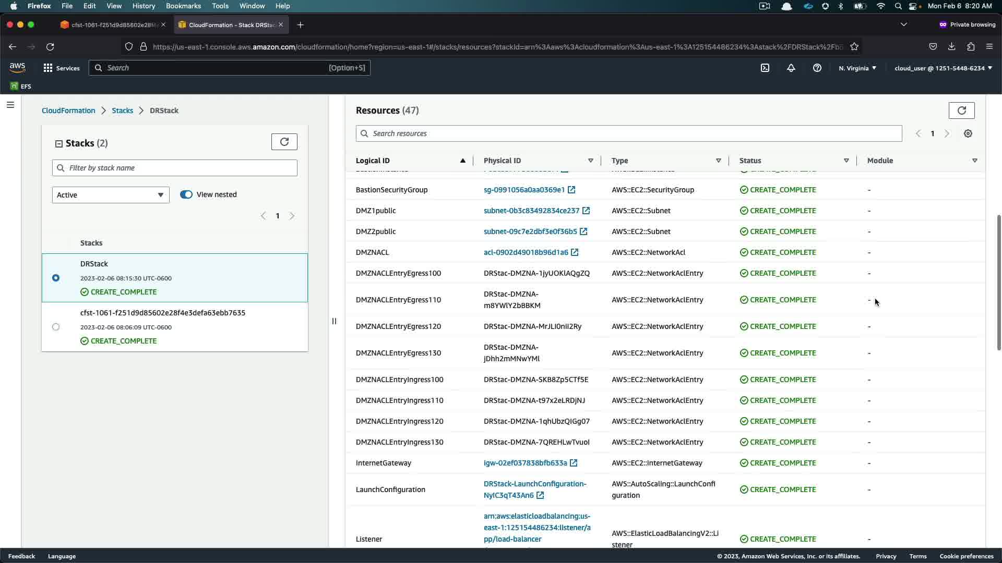The height and width of the screenshot is (563, 1002).
Task: Click the AWS support help icon
Action: (817, 68)
